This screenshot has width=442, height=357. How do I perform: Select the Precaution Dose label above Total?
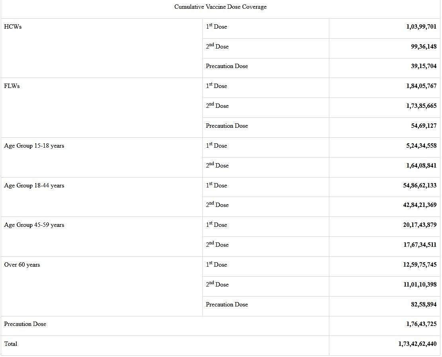[x=25, y=324]
